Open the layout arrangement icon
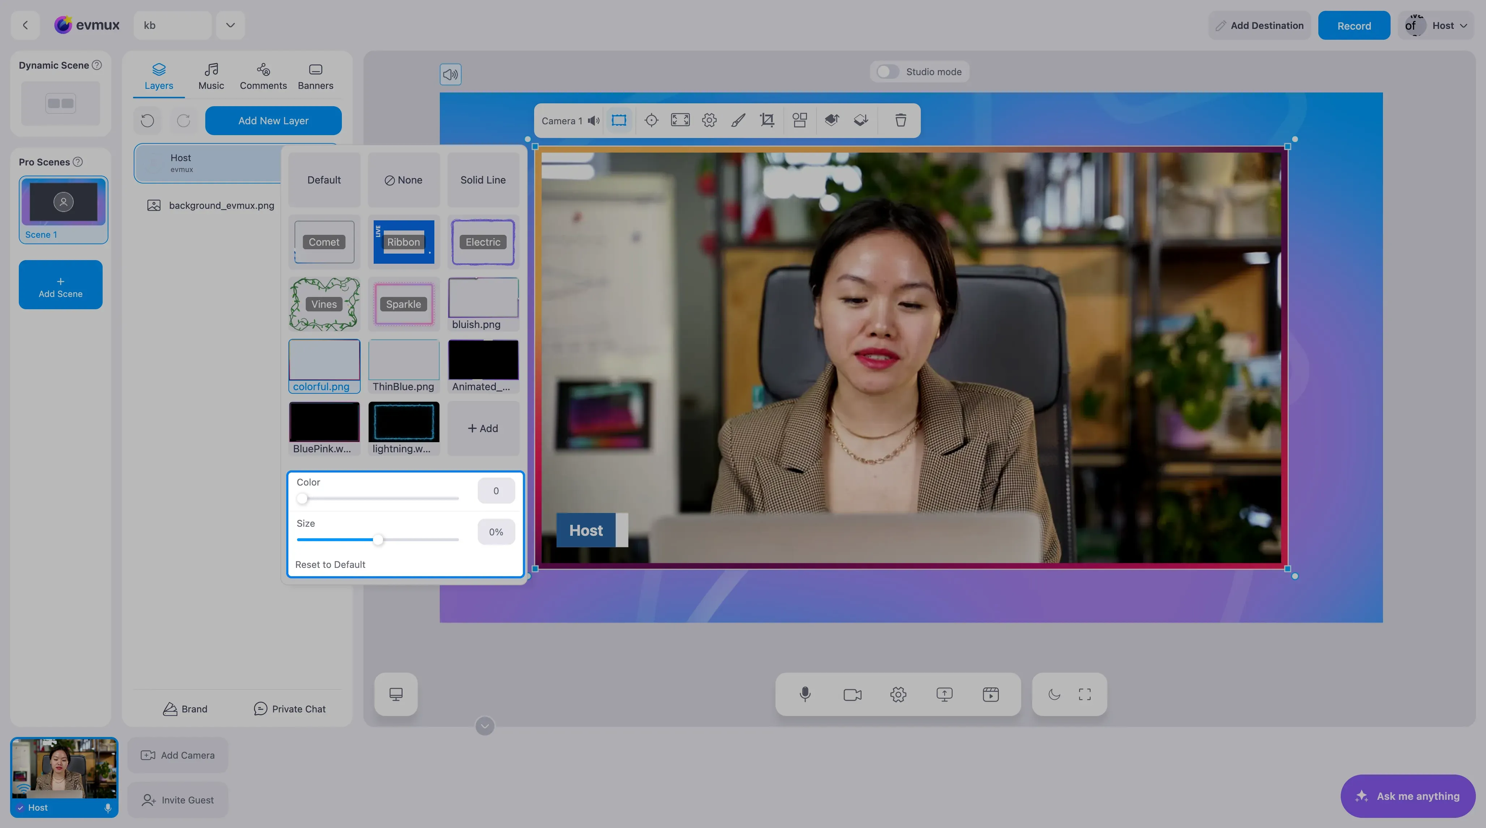The image size is (1486, 828). pos(799,120)
